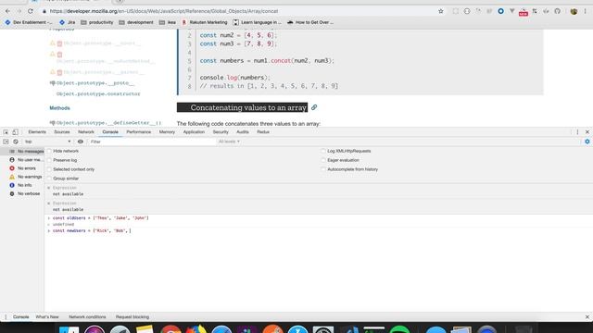
Task: Click the No errors red icon
Action: [12, 168]
